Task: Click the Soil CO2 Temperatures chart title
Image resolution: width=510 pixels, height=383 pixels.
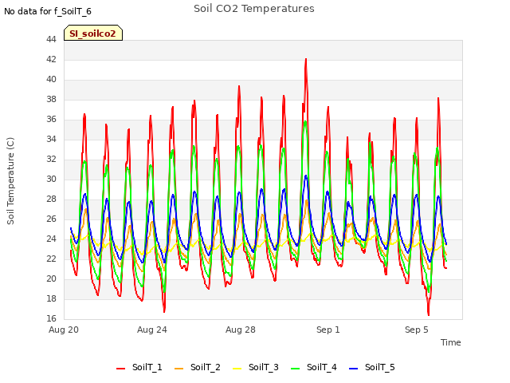Action: pyautogui.click(x=254, y=9)
